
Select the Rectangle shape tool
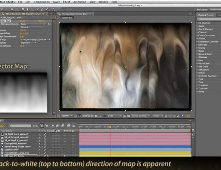click(23, 9)
